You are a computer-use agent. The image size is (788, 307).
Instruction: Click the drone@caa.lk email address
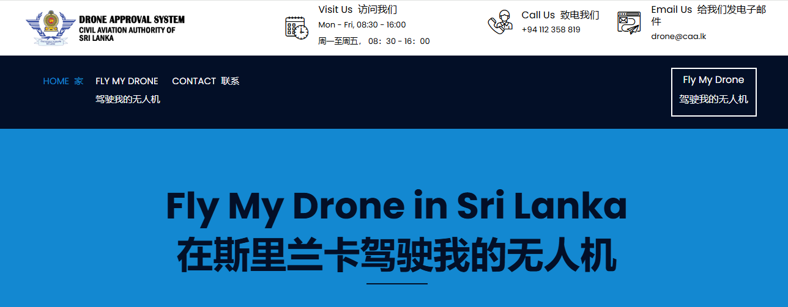[x=678, y=36]
